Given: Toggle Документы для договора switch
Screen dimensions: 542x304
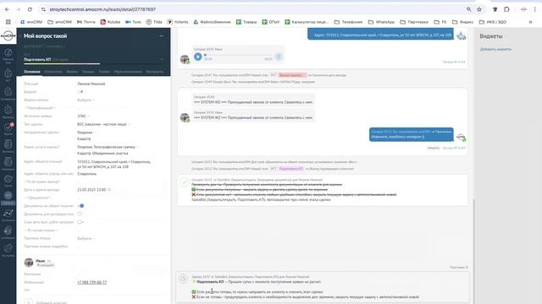Looking at the screenshot, I should [80, 214].
